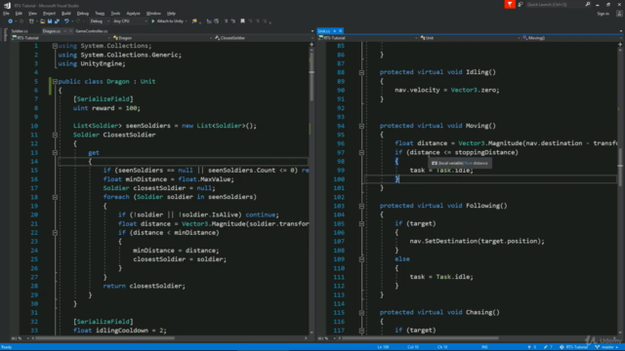Open the Debug configuration dropdown
The width and height of the screenshot is (625, 351).
[x=100, y=21]
